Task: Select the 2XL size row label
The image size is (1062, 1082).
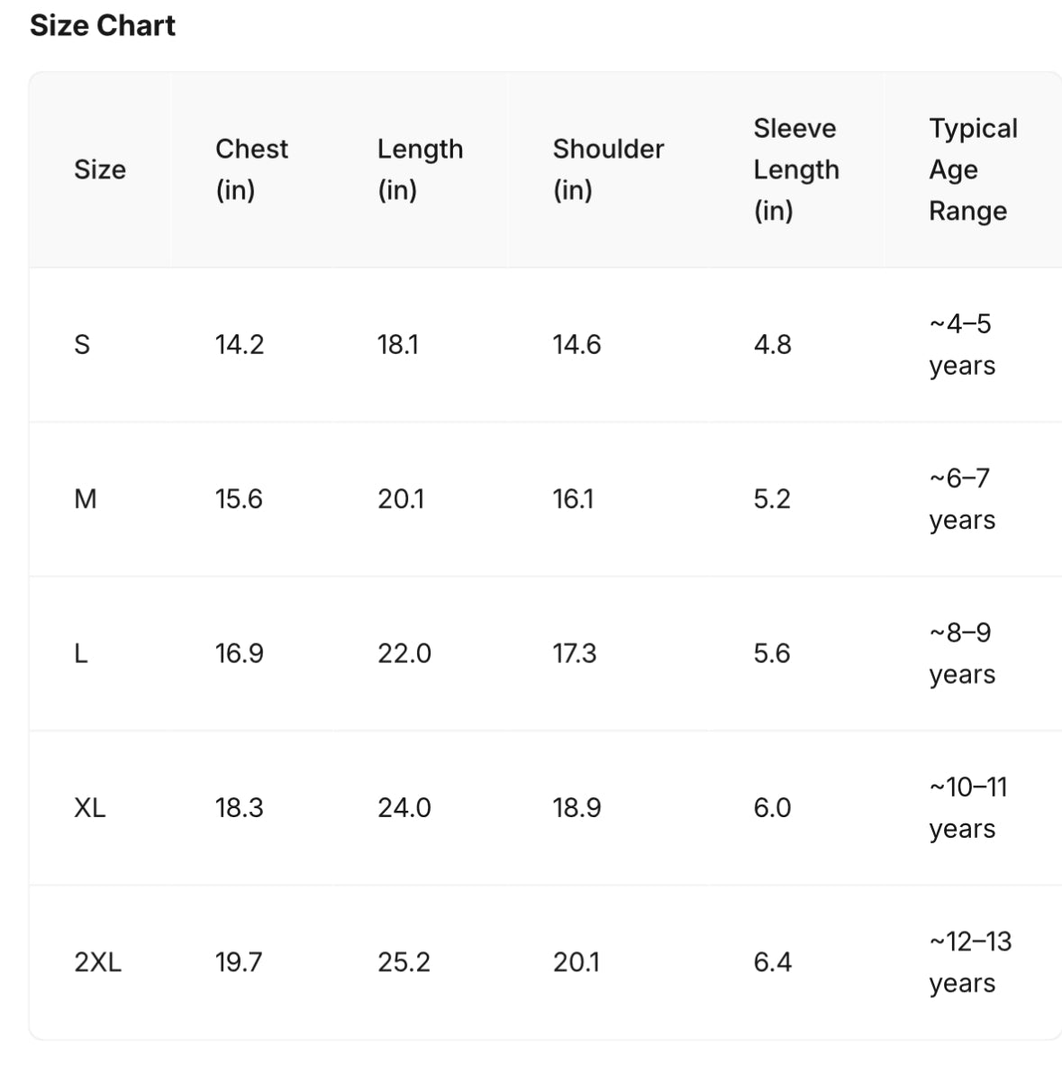Action: (x=97, y=962)
